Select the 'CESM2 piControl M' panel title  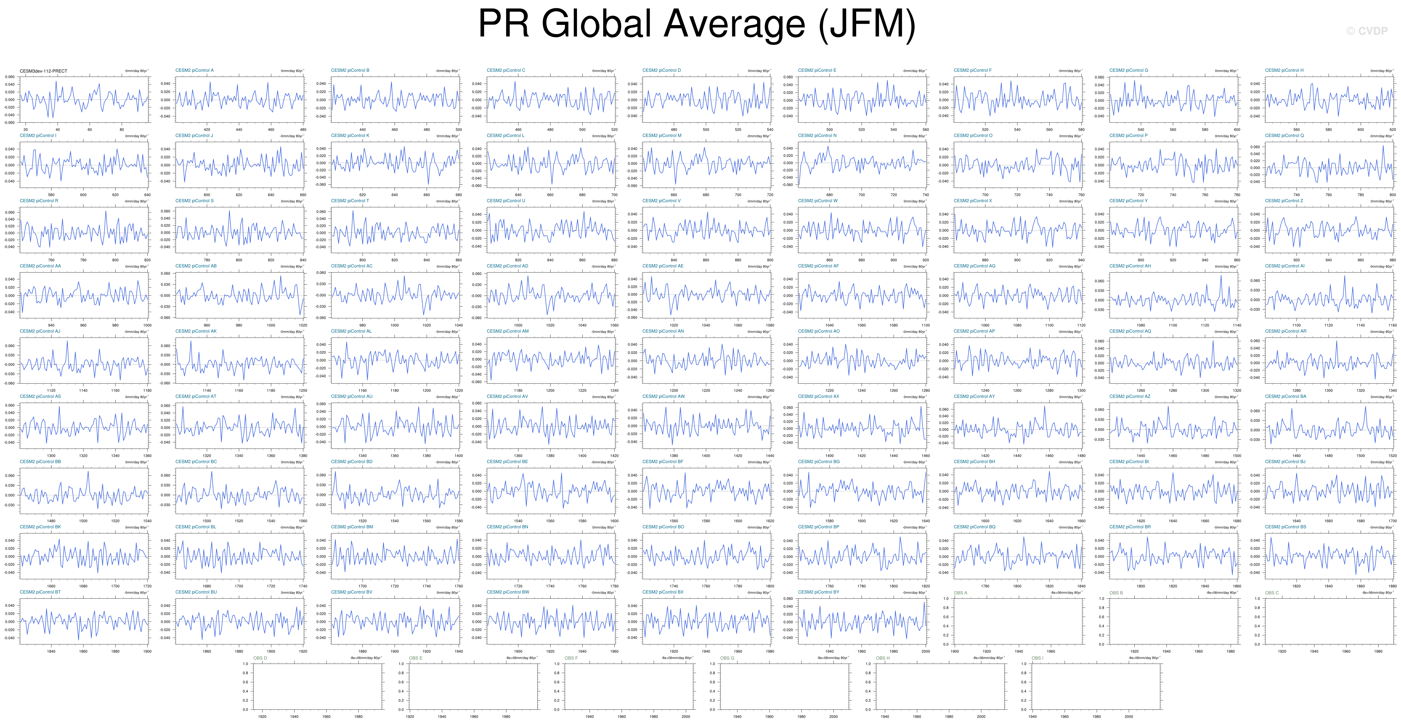point(662,136)
